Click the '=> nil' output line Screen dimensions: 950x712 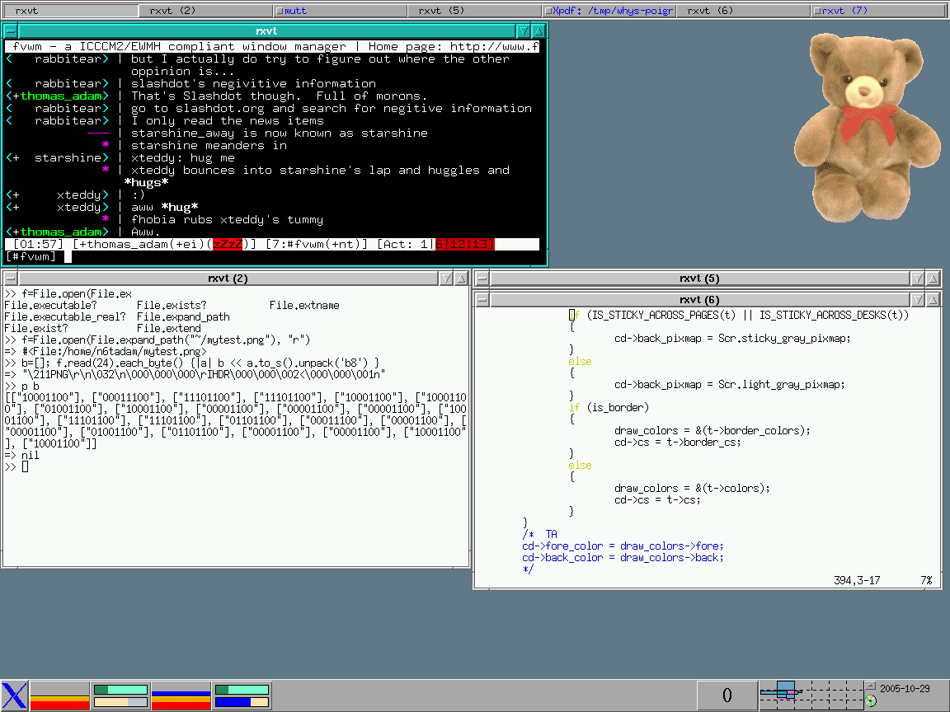(21, 455)
